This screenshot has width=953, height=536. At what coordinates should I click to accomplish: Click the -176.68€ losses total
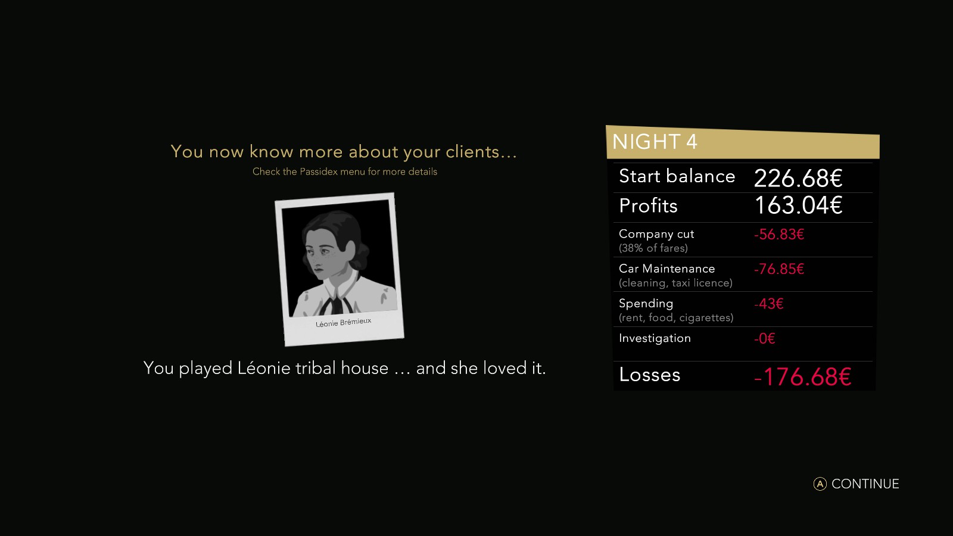coord(803,377)
